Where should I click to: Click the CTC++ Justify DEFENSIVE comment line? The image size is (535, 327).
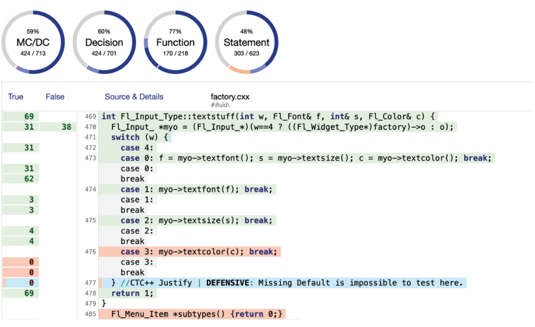pos(286,283)
